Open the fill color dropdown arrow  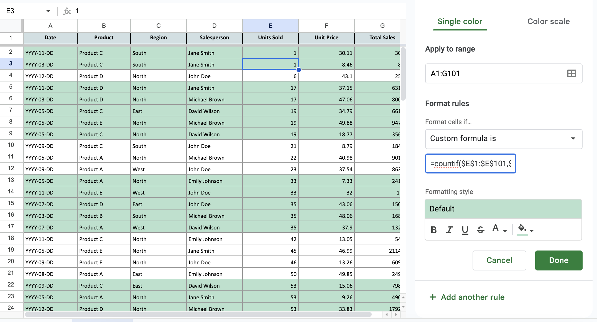point(532,231)
